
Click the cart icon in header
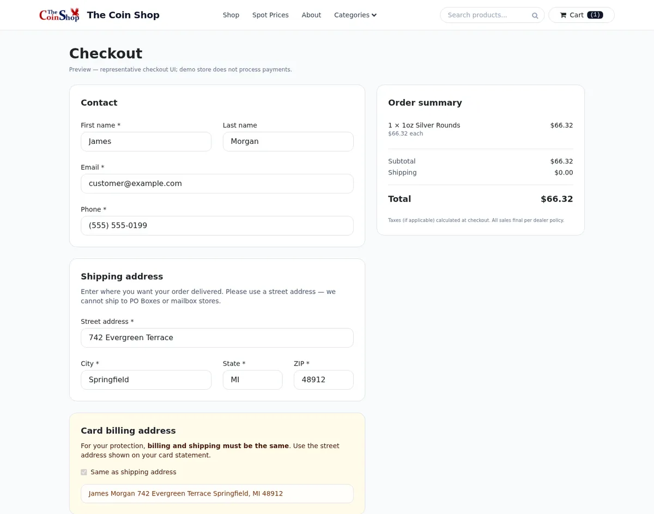point(563,15)
